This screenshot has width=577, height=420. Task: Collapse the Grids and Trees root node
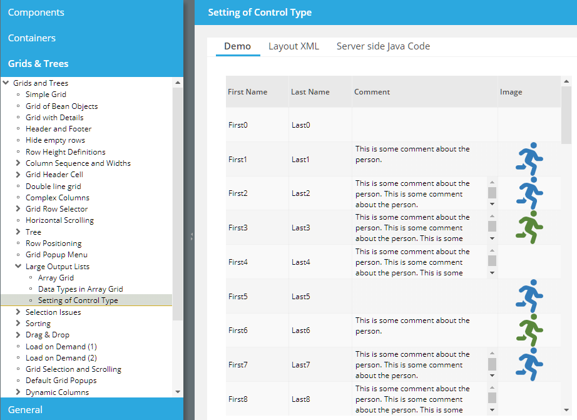click(6, 83)
